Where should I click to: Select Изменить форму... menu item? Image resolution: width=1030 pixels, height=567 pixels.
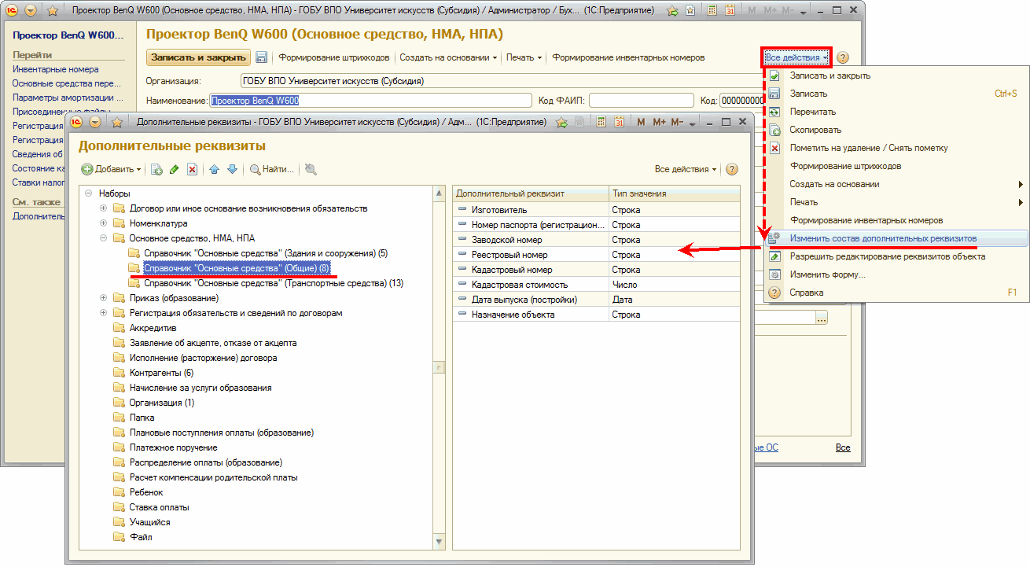point(896,274)
